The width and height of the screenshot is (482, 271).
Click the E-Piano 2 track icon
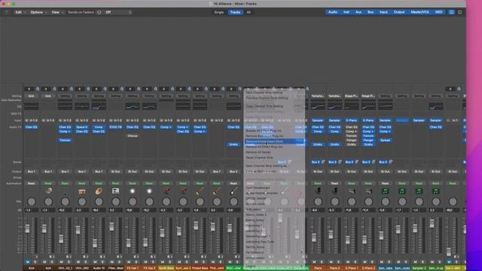tap(368, 190)
